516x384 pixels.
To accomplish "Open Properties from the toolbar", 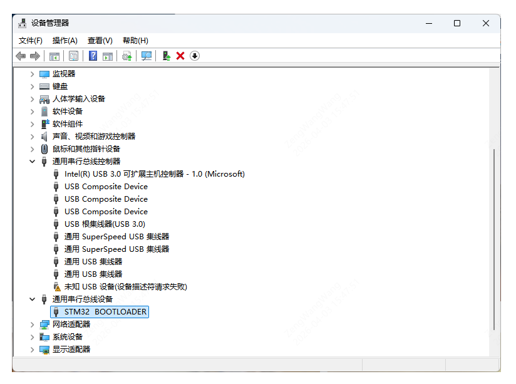I will 73,56.
